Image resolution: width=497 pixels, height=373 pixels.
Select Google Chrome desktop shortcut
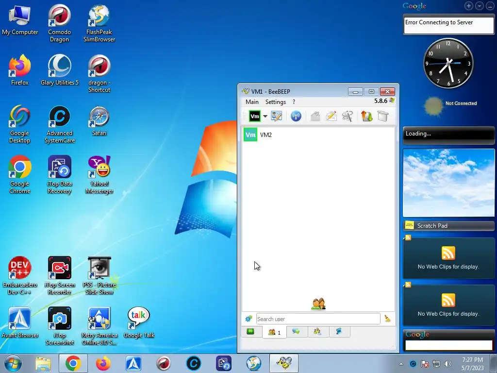[19, 174]
